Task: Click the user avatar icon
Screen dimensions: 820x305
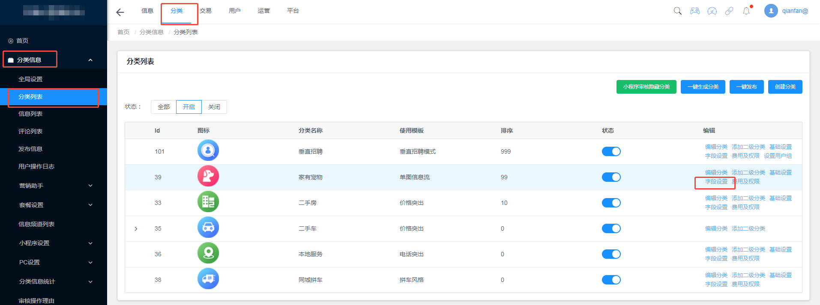Action: click(771, 11)
